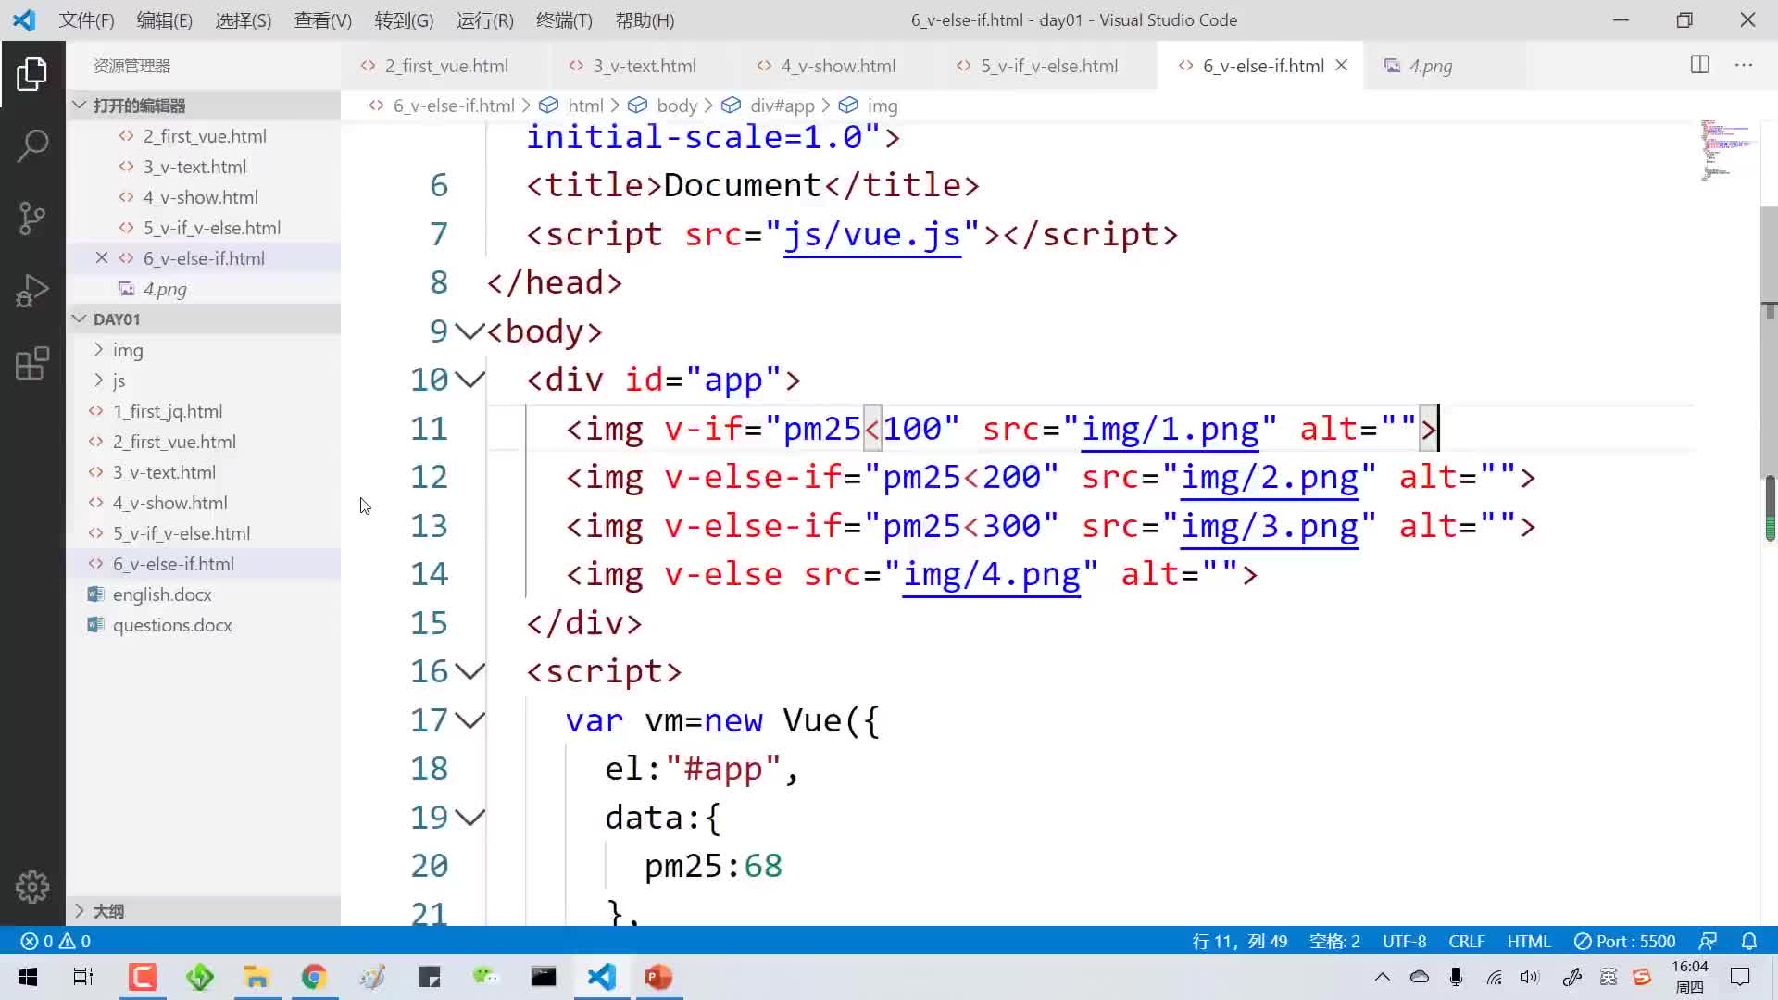
Task: Follow the img/3.png link on line 13
Action: 1270,527
